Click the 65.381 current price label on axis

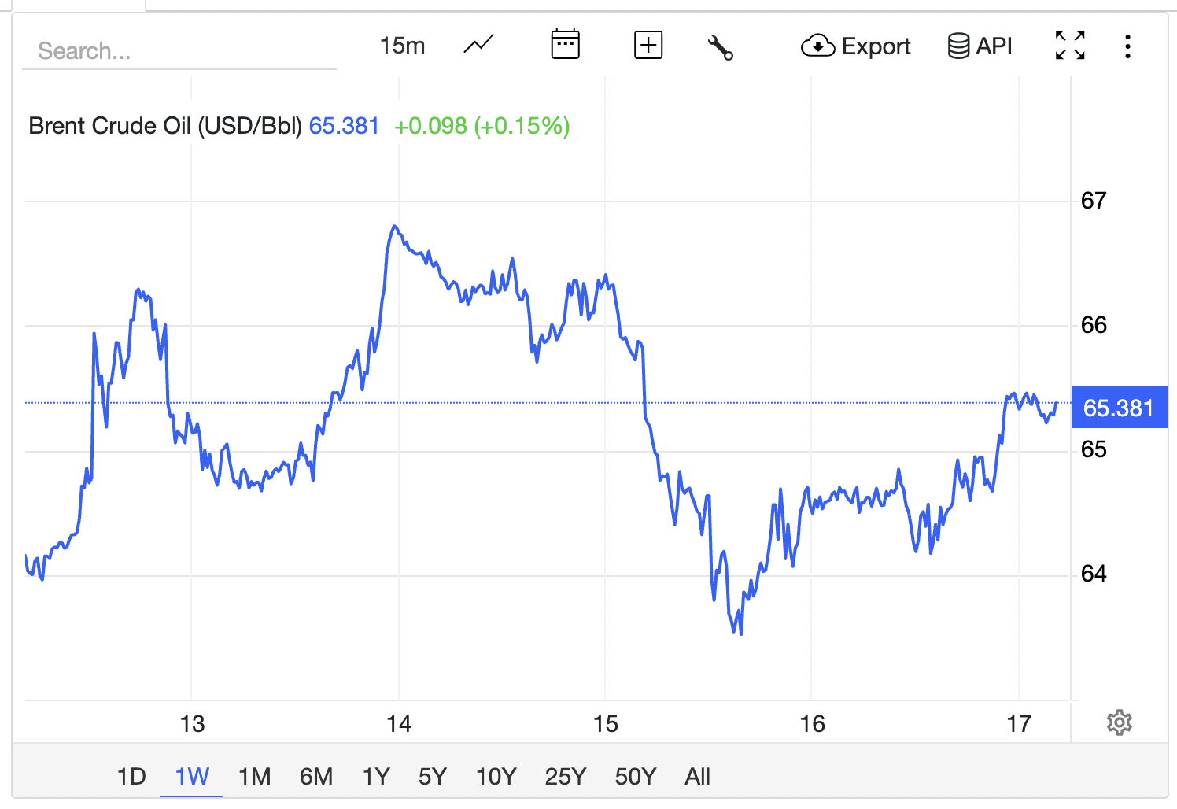pyautogui.click(x=1119, y=408)
